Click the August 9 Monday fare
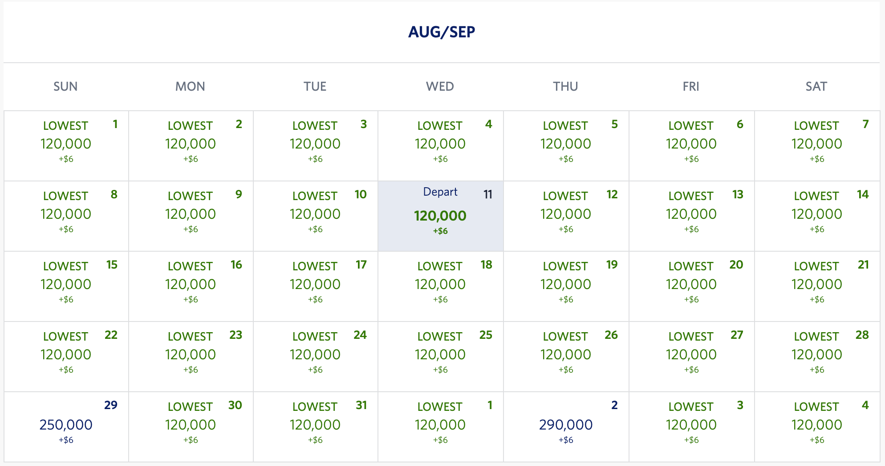885x466 pixels. pos(191,215)
